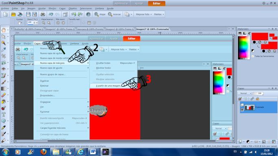Click the Administrar workspace button
This screenshot has width=278, height=156.
[121, 3]
